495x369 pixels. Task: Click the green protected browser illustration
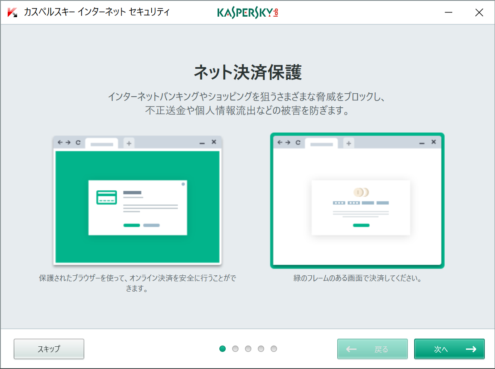pyautogui.click(x=137, y=201)
